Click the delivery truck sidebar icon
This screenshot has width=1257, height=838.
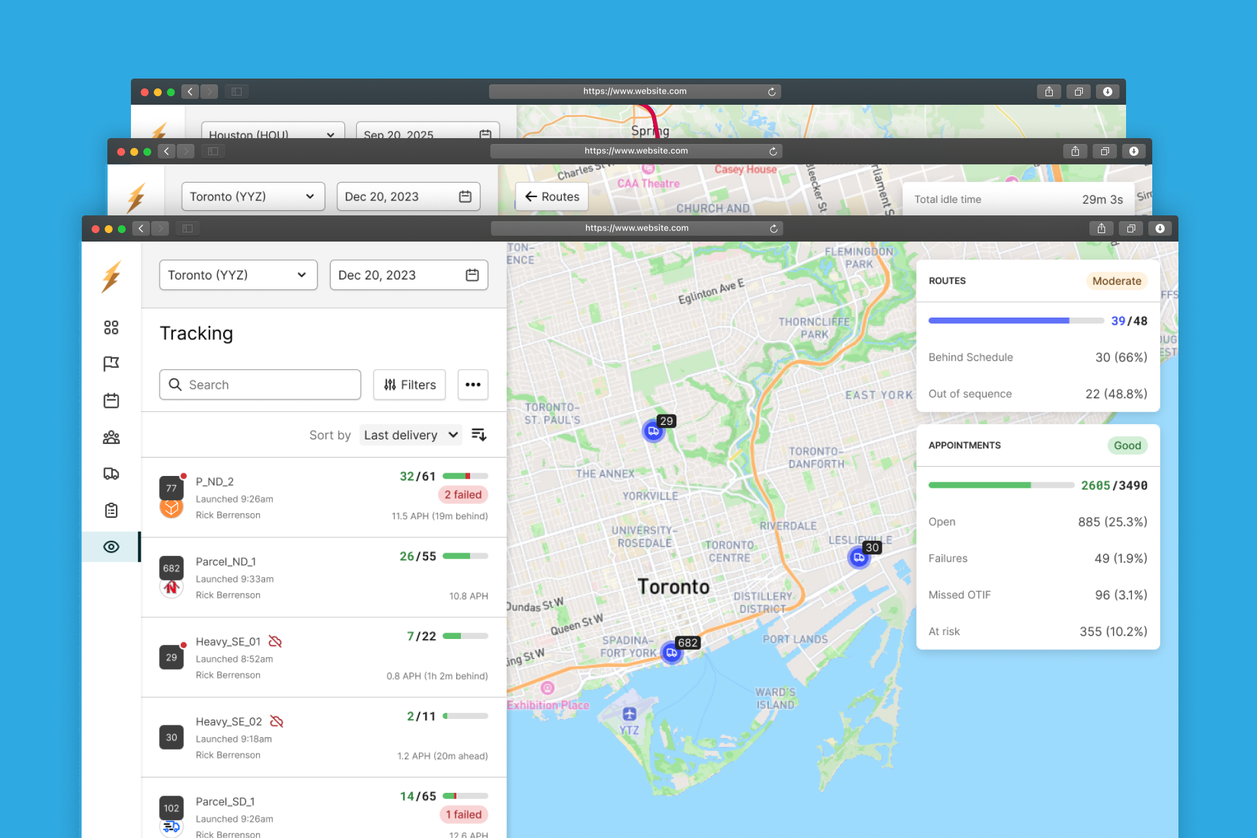pos(111,473)
